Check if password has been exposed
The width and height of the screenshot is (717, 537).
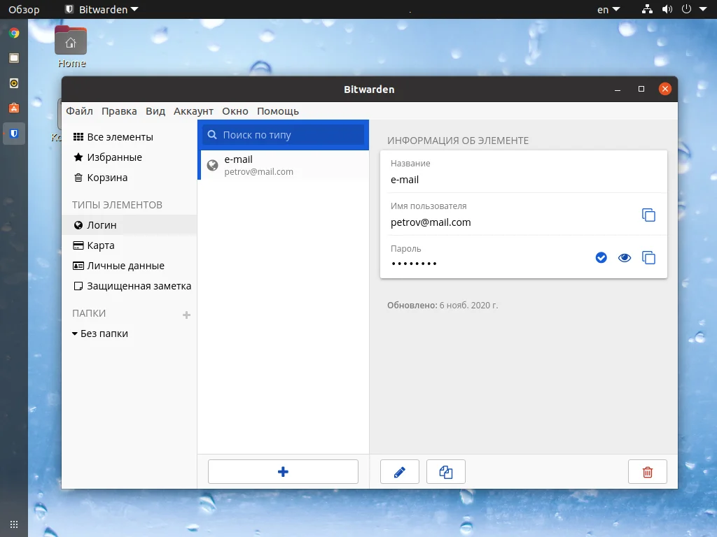(x=601, y=258)
